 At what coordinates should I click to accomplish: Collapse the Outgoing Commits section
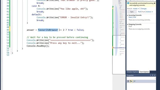(x=127, y=24)
